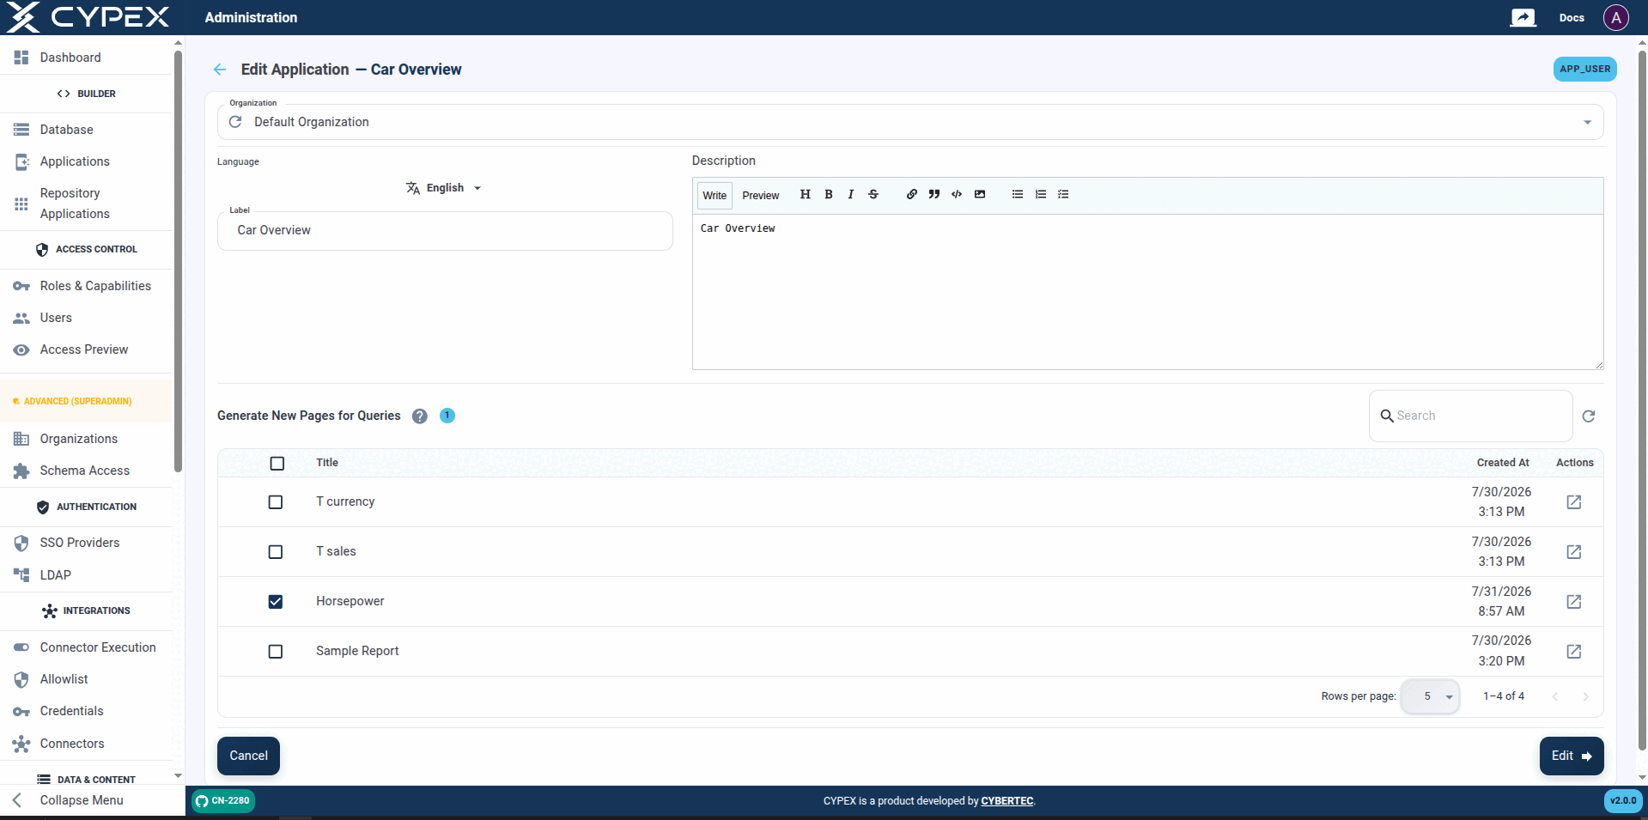Add an unordered list in description
1648x820 pixels.
pos(1018,194)
